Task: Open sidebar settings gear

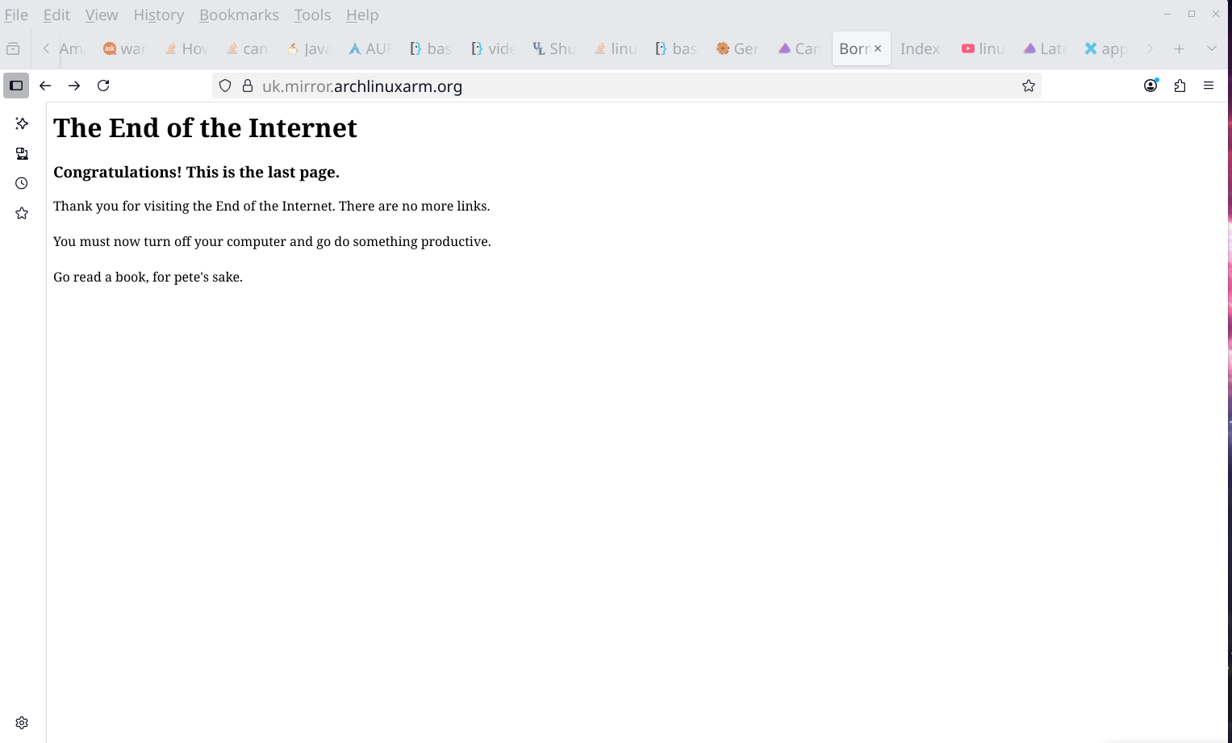Action: [22, 723]
